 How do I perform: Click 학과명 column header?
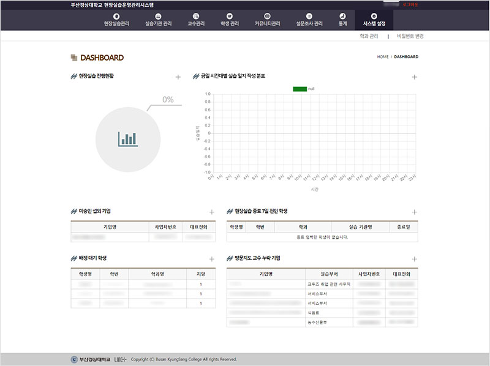[157, 274]
